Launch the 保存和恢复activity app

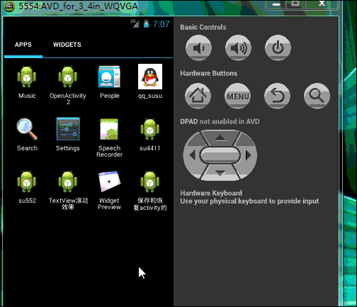tap(150, 191)
